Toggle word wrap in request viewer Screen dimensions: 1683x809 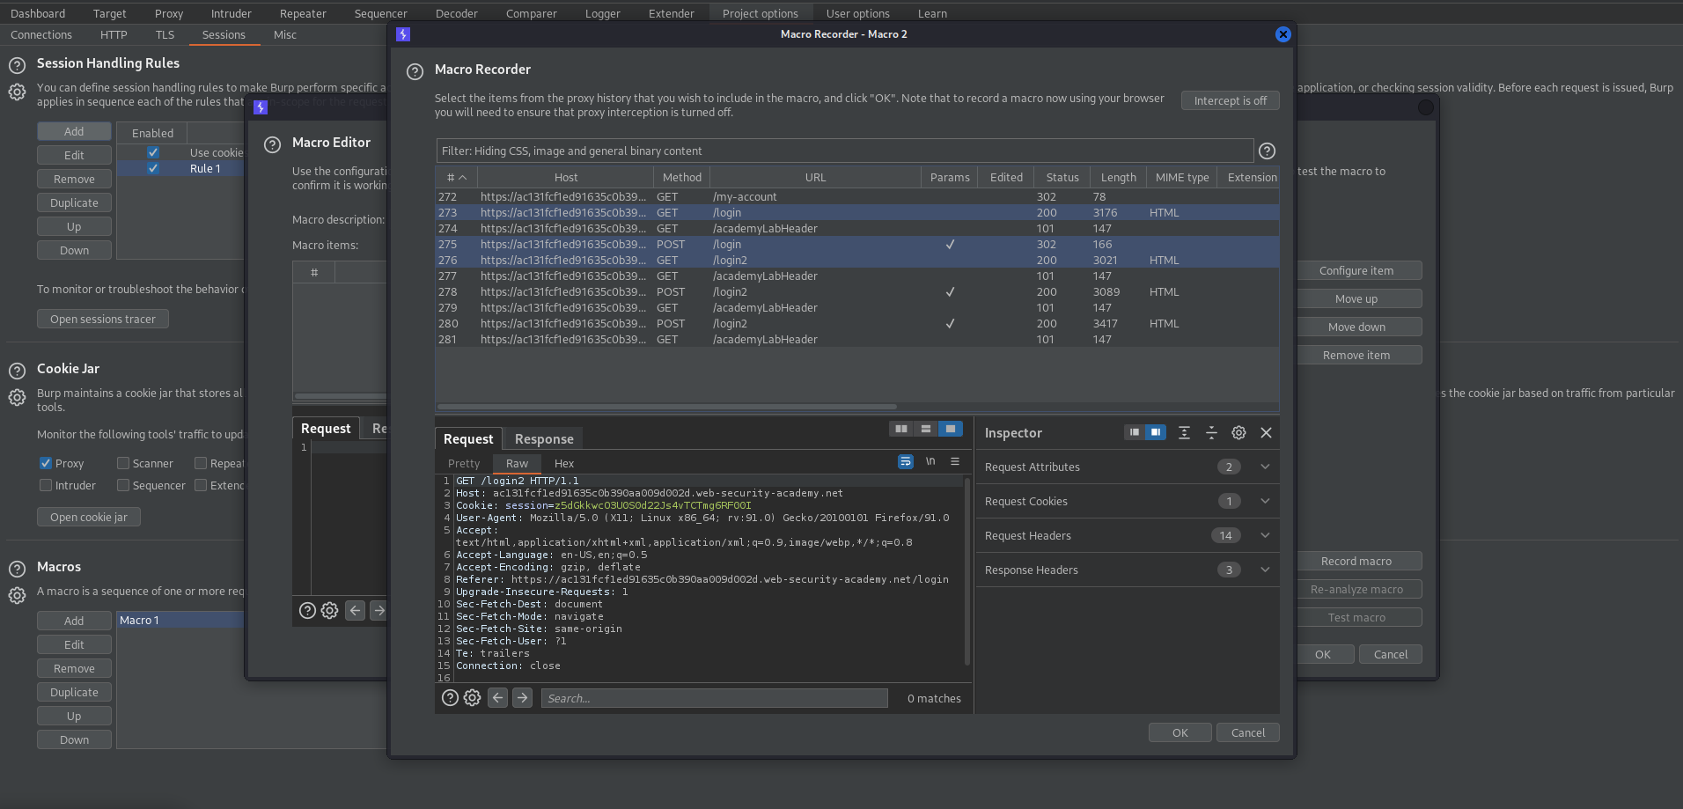905,461
